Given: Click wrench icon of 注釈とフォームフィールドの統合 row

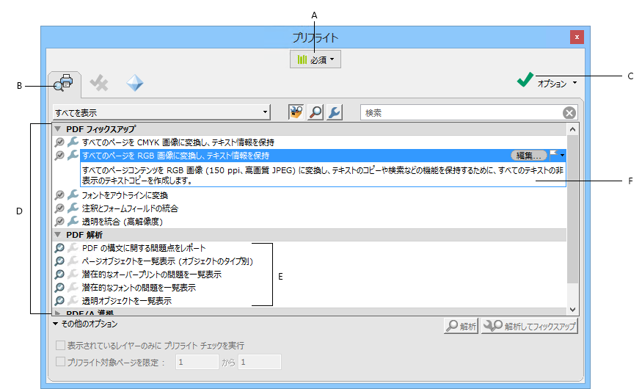Looking at the screenshot, I should pos(73,208).
